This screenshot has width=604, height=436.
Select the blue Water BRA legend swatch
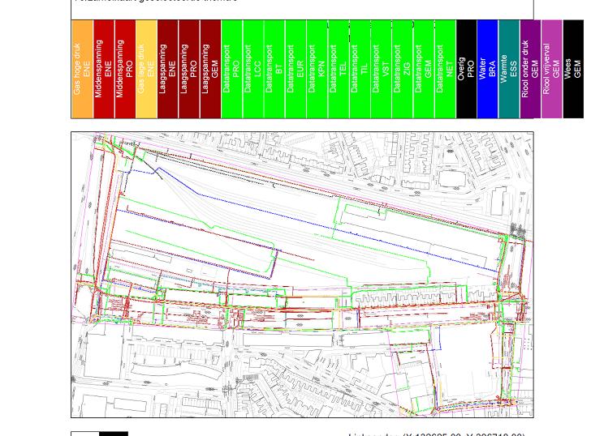click(x=488, y=69)
